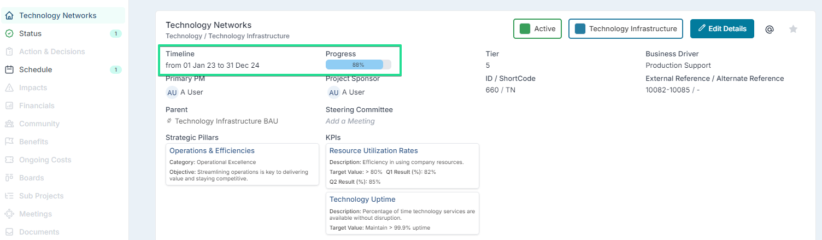Click the star favorite icon
822x240 pixels.
pos(793,29)
